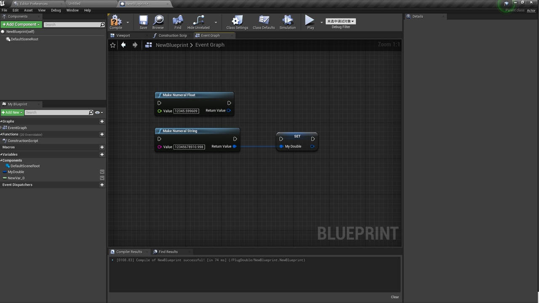Open the File menu

click(x=5, y=10)
